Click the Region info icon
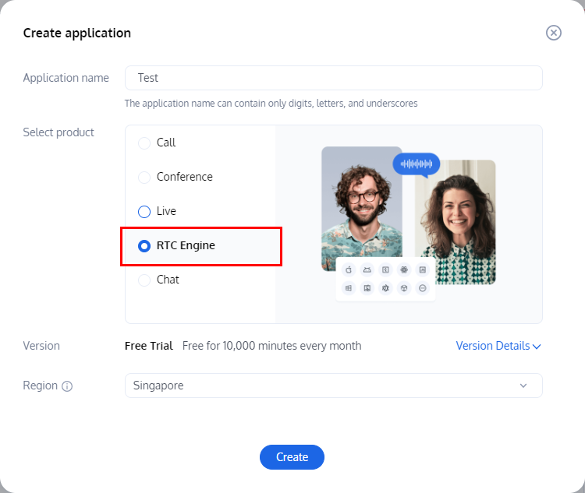 pyautogui.click(x=67, y=386)
